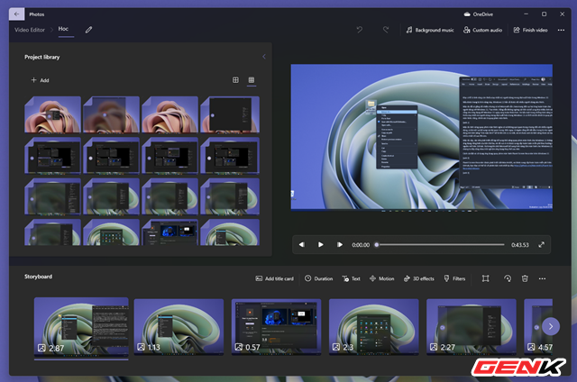Select the Hoc project tab
The width and height of the screenshot is (577, 382).
pyautogui.click(x=63, y=29)
